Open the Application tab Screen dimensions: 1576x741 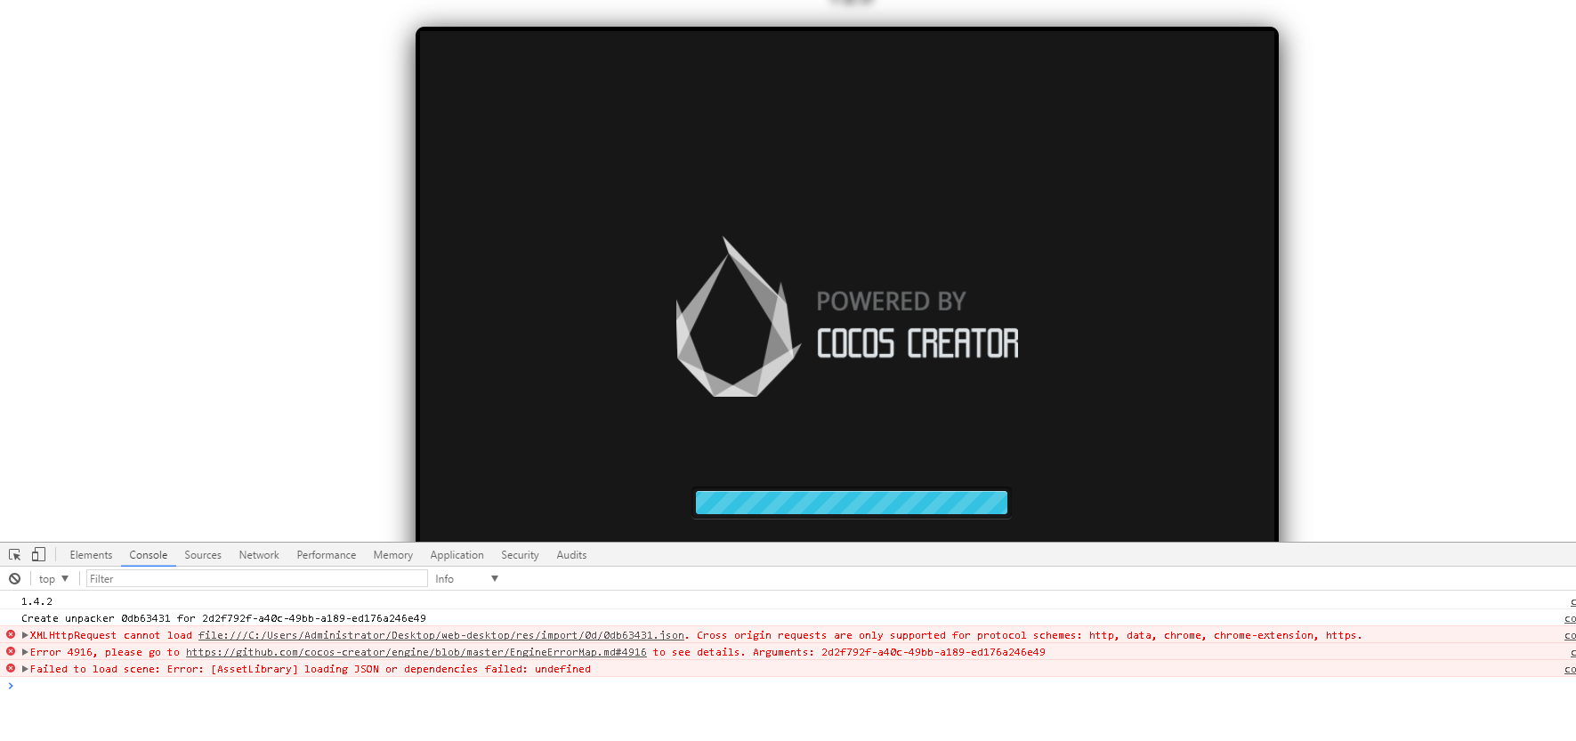click(457, 554)
